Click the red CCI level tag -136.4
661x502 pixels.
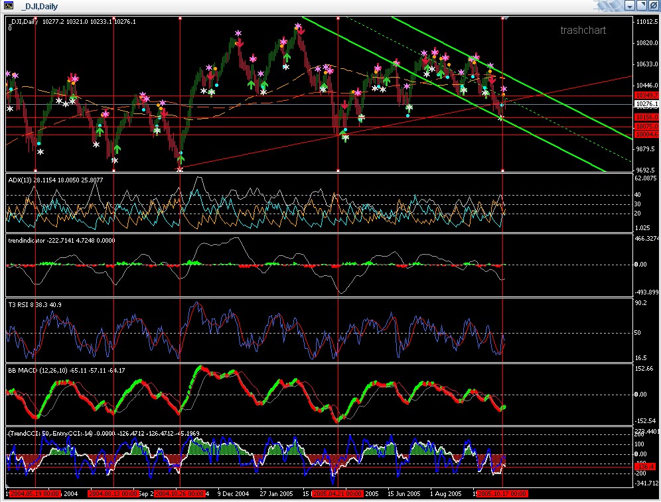point(645,466)
